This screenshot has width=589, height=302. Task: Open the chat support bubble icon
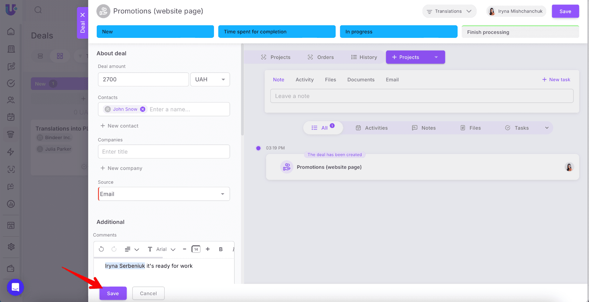click(15, 287)
